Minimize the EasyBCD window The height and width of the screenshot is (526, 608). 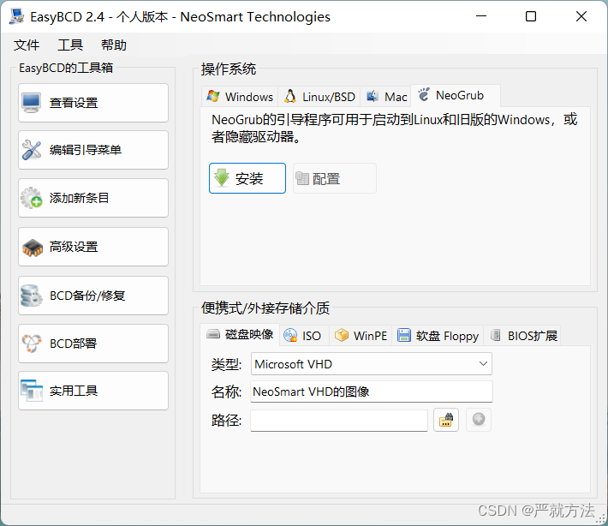pyautogui.click(x=481, y=16)
